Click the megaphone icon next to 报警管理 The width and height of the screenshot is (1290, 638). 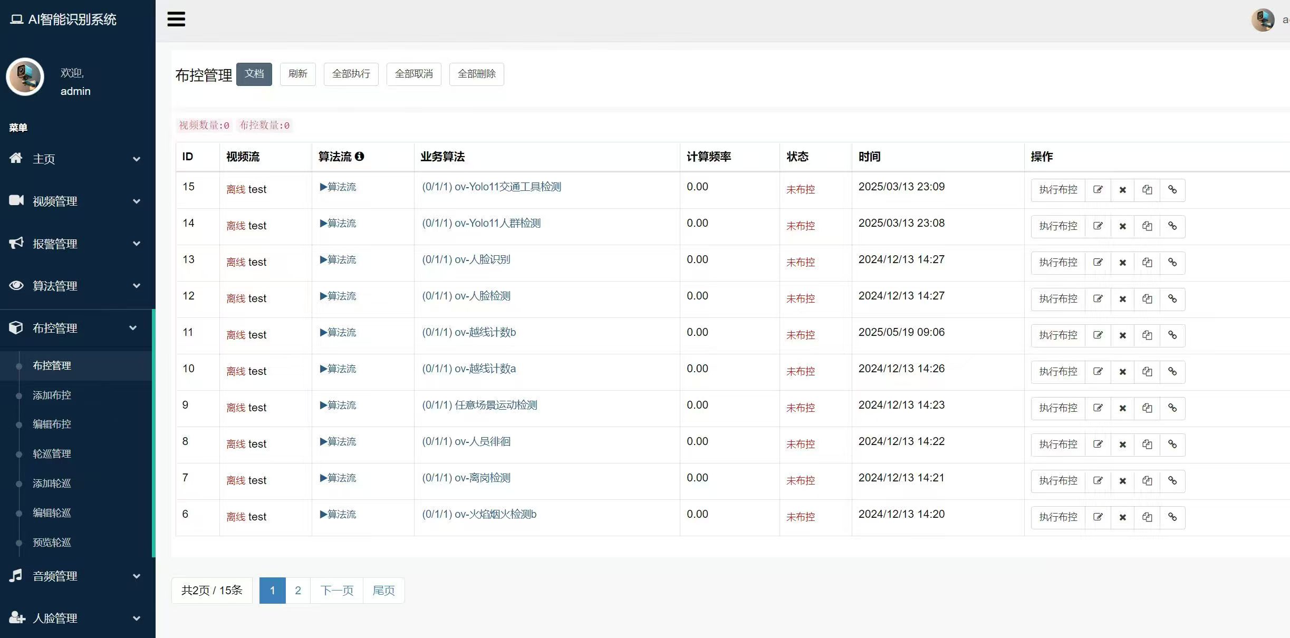[16, 243]
